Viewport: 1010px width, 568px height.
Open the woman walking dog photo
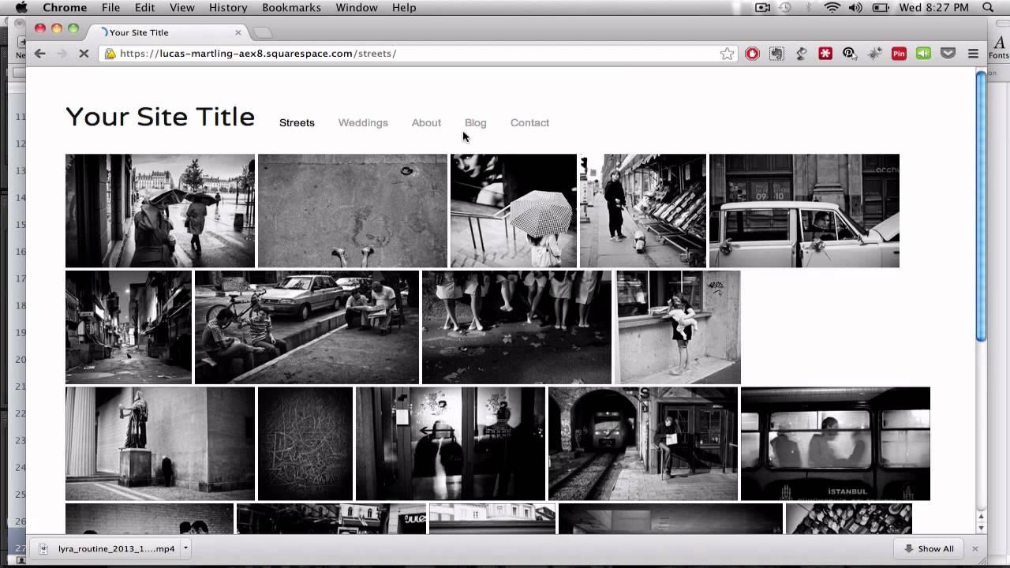(643, 211)
